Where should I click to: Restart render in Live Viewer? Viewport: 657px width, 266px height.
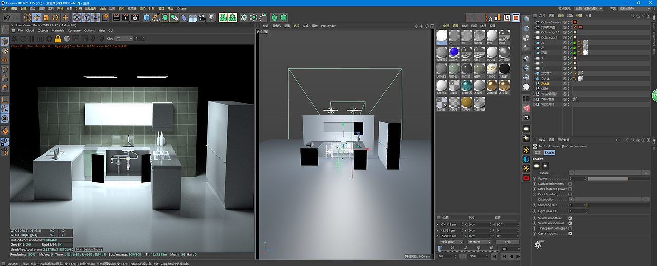pos(24,39)
